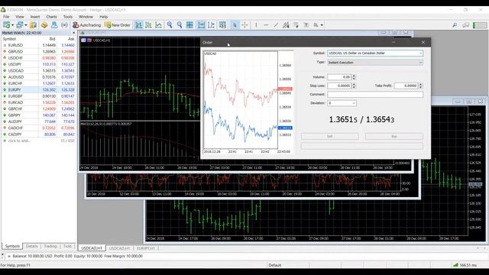The height and width of the screenshot is (275, 489).
Task: Select the trendline drawing tool
Action: click(276, 25)
